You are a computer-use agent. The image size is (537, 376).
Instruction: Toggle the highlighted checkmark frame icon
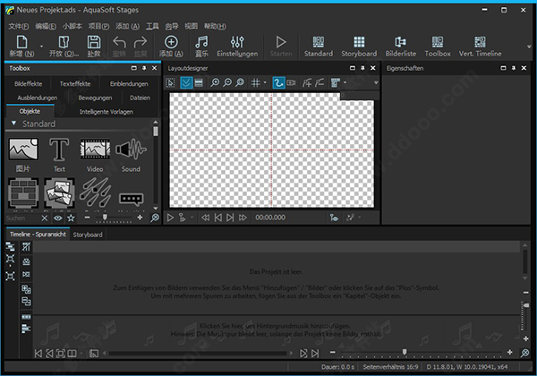186,83
